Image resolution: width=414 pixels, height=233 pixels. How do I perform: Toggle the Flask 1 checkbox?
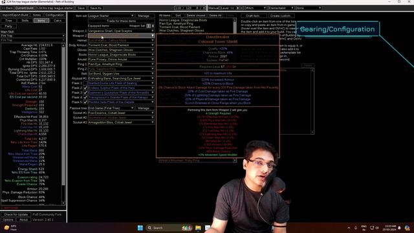pyautogui.click(x=85, y=83)
